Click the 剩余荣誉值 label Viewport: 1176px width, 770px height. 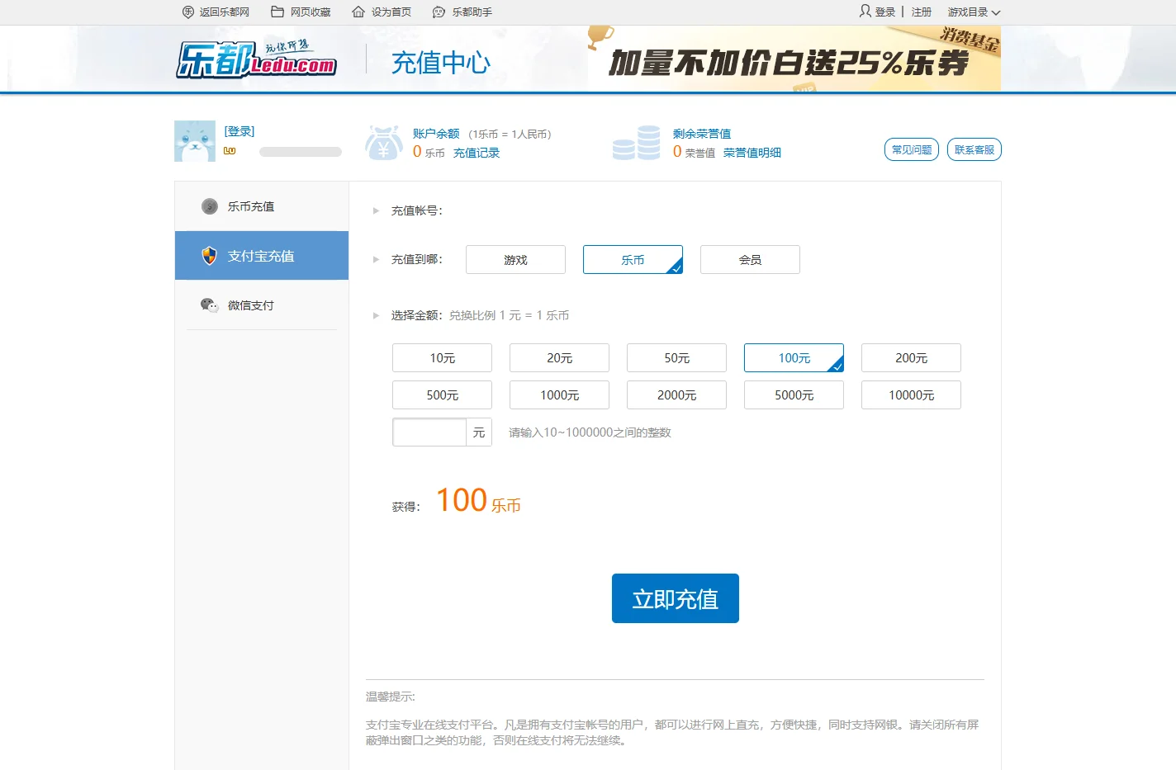[702, 134]
